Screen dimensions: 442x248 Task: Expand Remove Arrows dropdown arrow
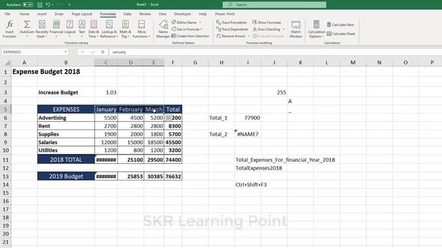(249, 36)
